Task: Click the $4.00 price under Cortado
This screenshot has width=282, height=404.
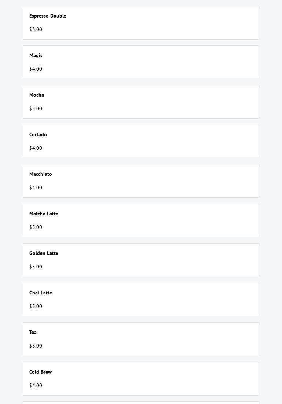Action: click(36, 148)
